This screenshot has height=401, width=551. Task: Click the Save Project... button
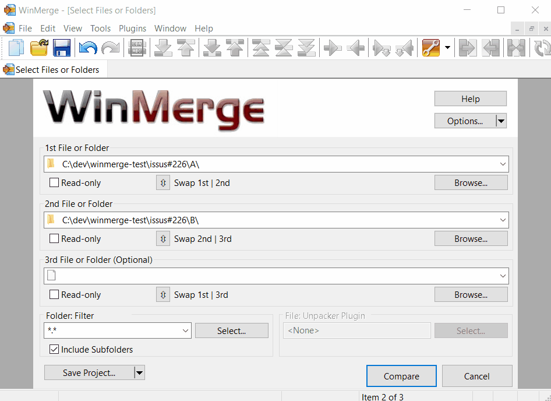(89, 373)
